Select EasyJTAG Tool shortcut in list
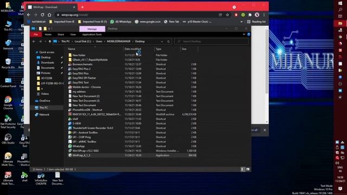This screenshot has height=195, width=347. coord(132,82)
